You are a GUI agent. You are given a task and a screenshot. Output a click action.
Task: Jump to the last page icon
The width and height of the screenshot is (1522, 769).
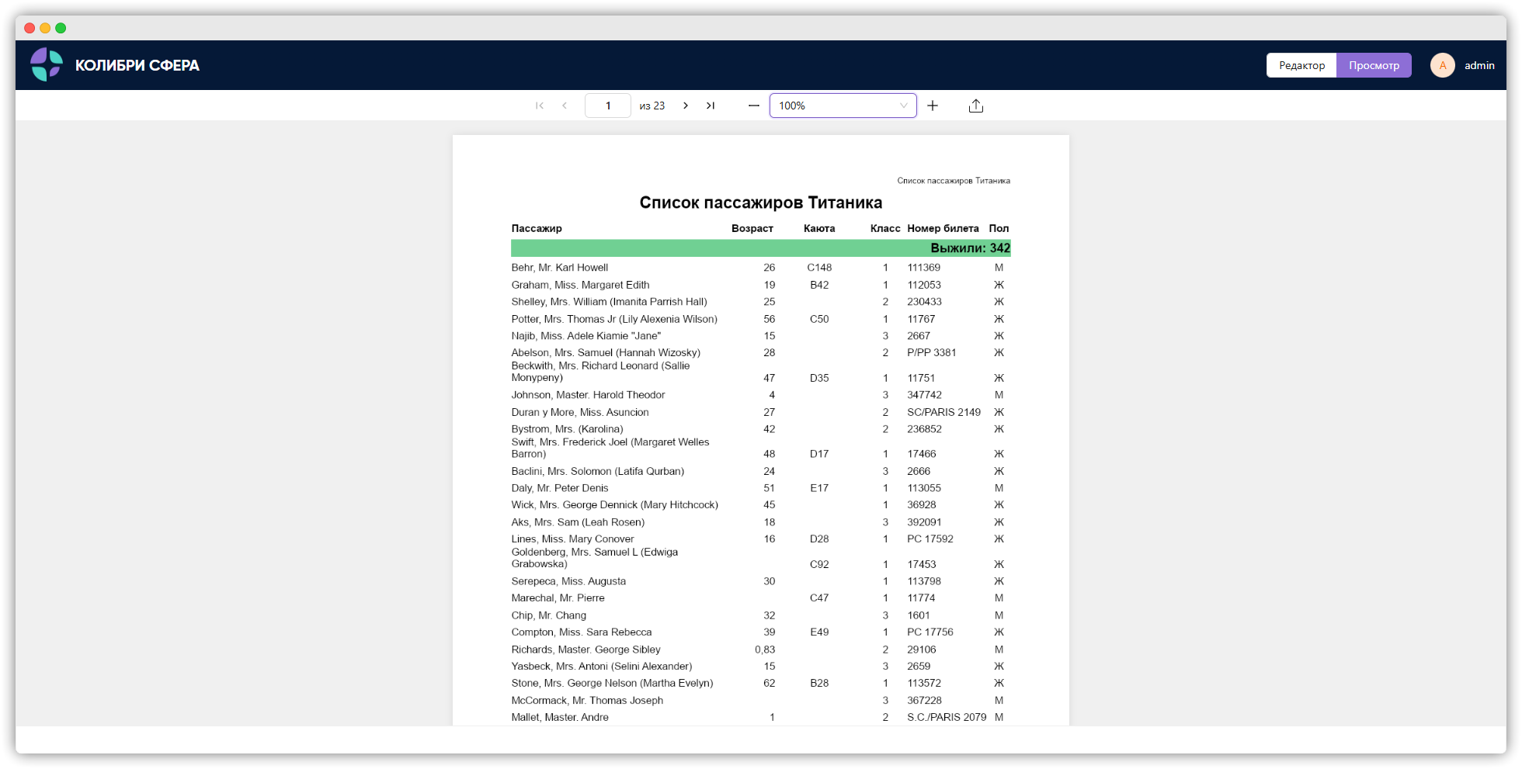[x=711, y=106]
